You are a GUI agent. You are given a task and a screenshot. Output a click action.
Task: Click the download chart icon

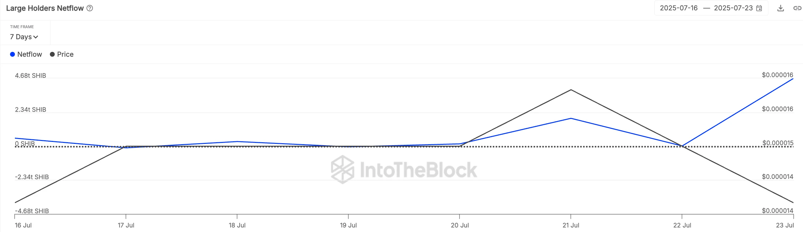[x=781, y=8]
